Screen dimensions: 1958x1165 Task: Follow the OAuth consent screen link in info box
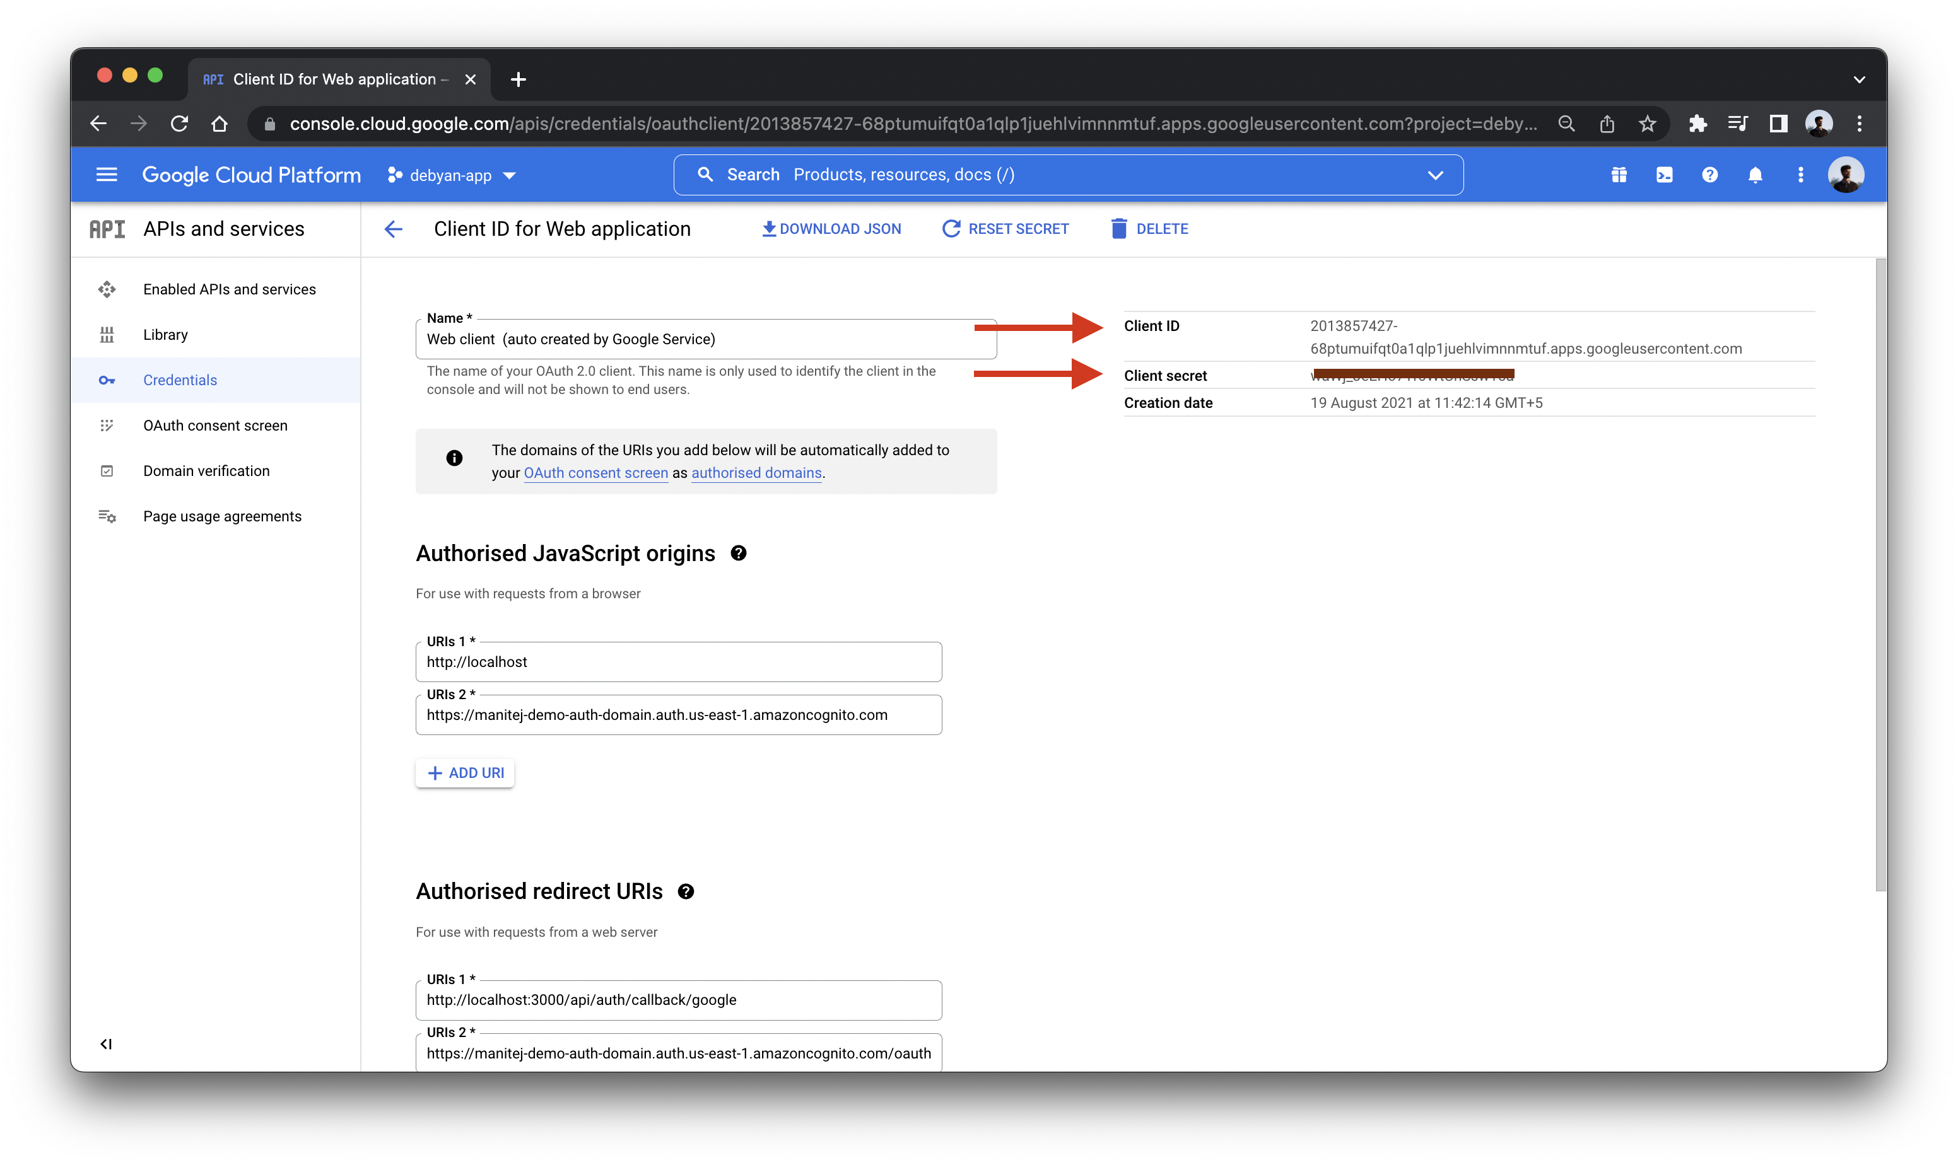click(595, 473)
